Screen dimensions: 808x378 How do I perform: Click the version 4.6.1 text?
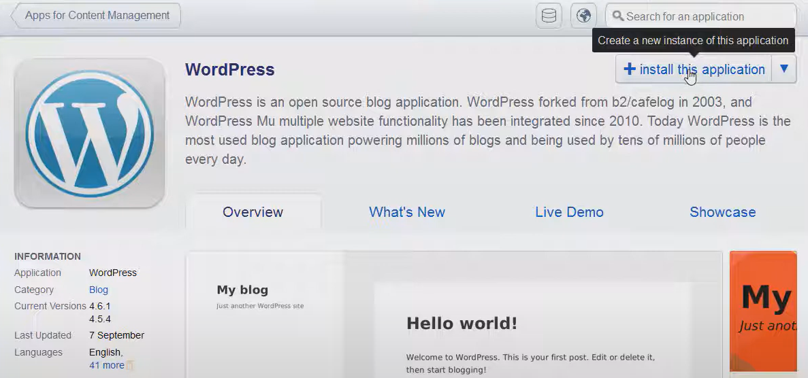(100, 306)
